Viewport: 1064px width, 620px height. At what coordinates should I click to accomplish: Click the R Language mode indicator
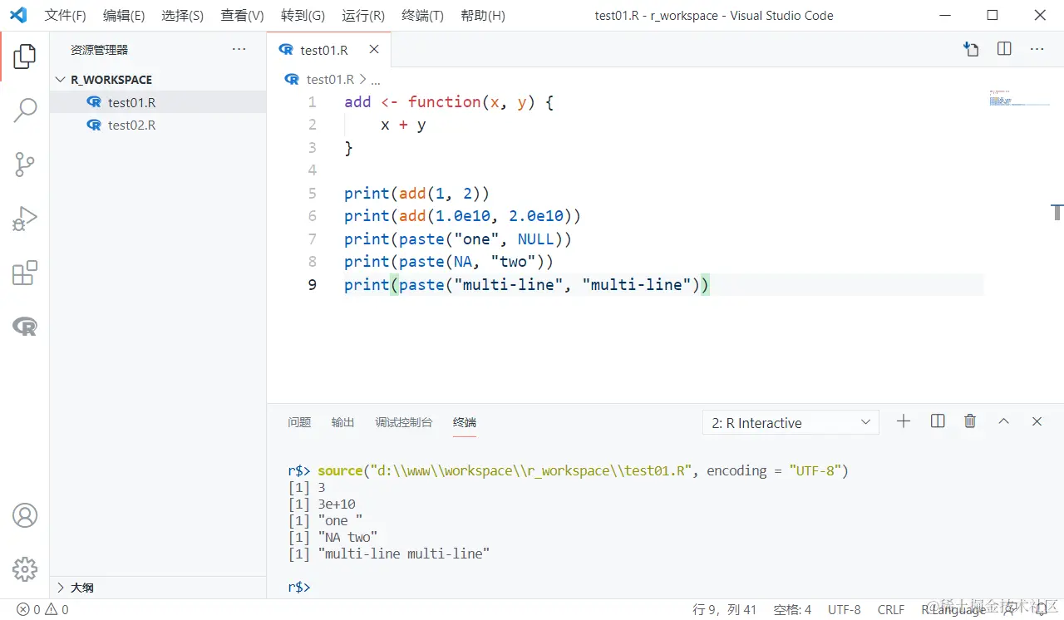953,609
